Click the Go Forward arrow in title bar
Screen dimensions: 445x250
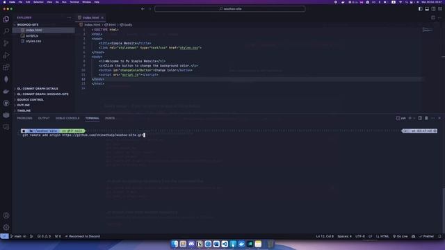150,9
